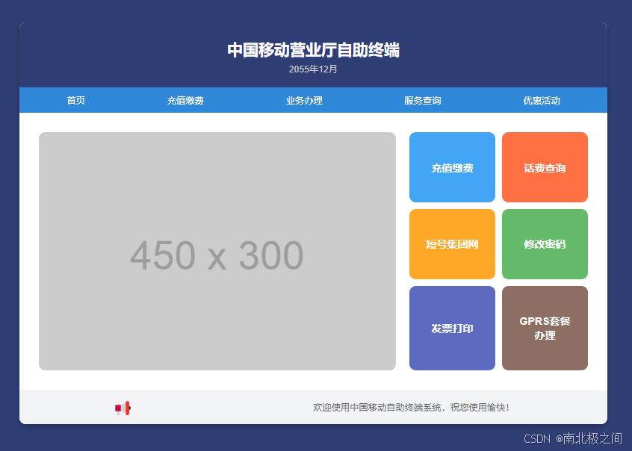Select the 短号集团网 tile
This screenshot has height=451, width=632.
coord(452,244)
